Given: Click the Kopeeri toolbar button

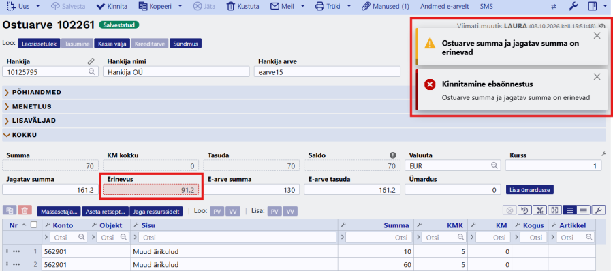Looking at the screenshot, I should coord(155,6).
